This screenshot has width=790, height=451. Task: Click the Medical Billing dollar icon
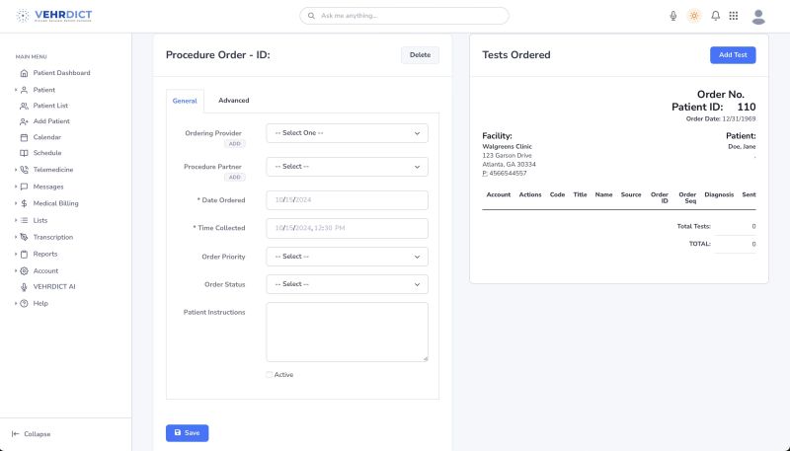pyautogui.click(x=24, y=203)
